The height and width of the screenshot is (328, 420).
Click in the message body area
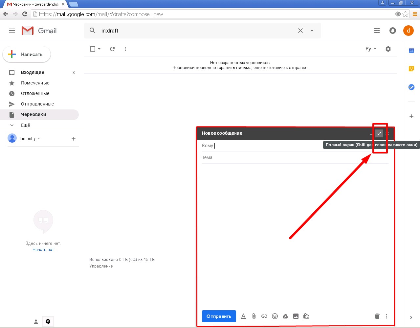pos(295,235)
